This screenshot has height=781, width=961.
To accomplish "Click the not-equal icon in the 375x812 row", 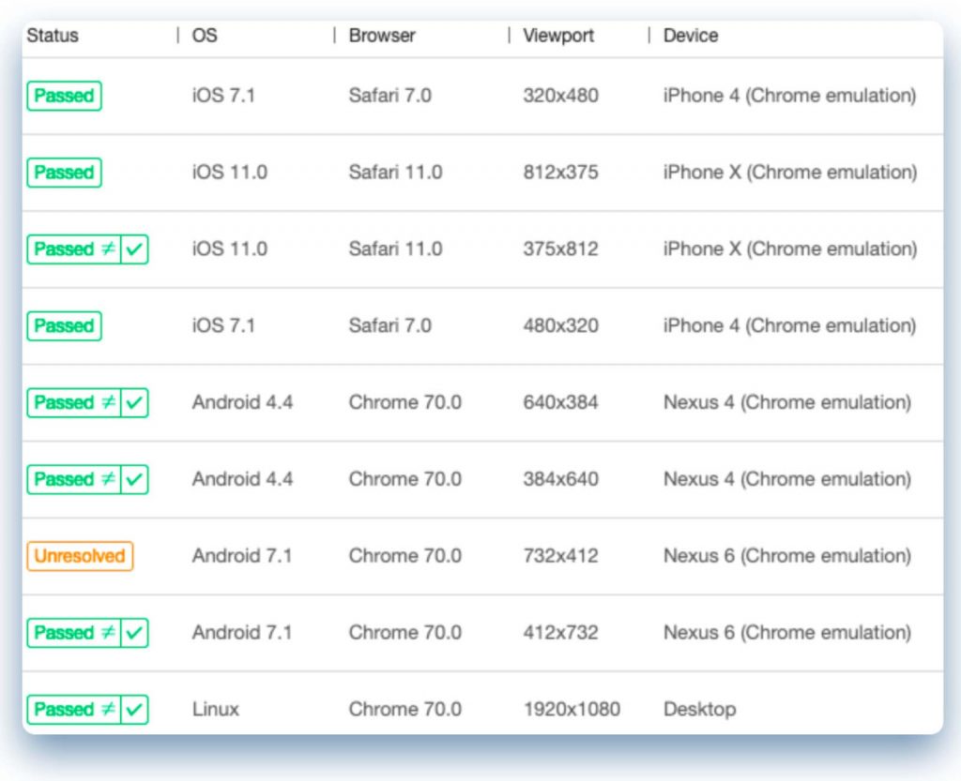I will (x=108, y=249).
